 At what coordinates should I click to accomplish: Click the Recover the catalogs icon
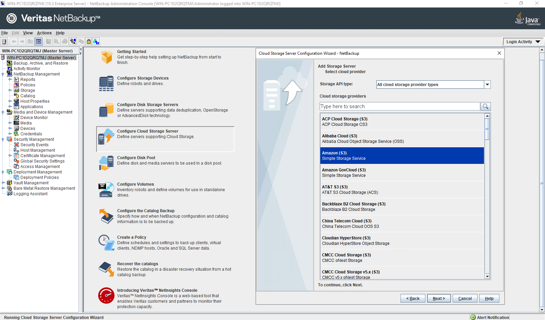click(106, 269)
